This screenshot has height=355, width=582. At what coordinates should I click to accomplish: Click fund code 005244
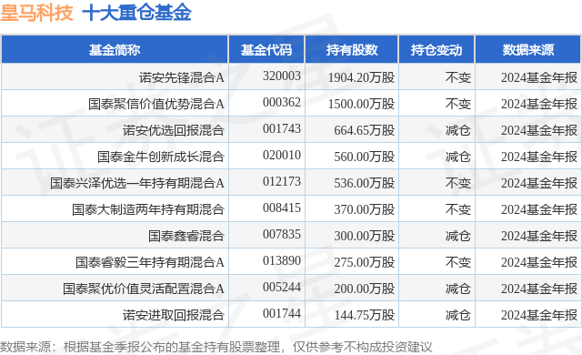coord(282,287)
